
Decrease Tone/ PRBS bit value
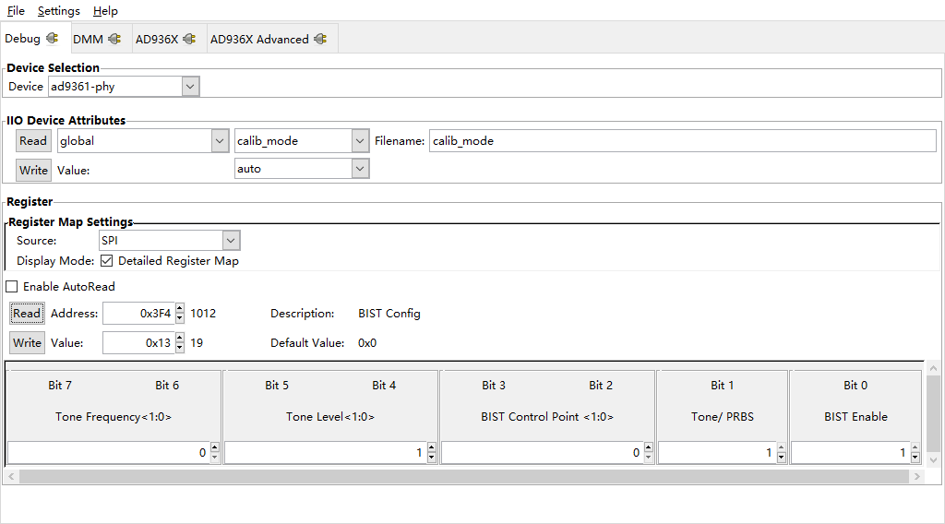[781, 458]
